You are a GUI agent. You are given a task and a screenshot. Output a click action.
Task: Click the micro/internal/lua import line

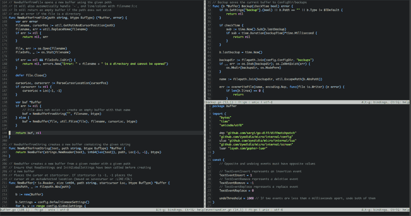258,141
